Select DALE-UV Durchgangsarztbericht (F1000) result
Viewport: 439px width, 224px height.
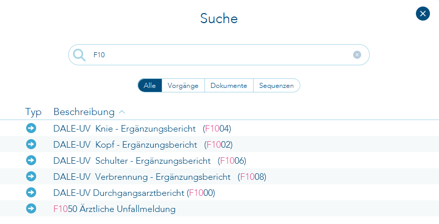coord(134,192)
